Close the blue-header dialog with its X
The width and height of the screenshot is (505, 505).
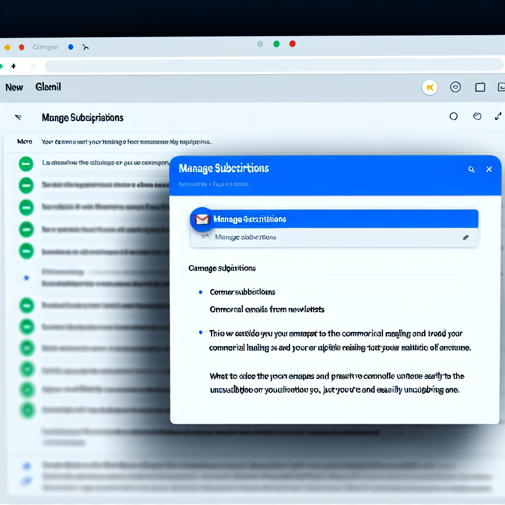coord(489,169)
